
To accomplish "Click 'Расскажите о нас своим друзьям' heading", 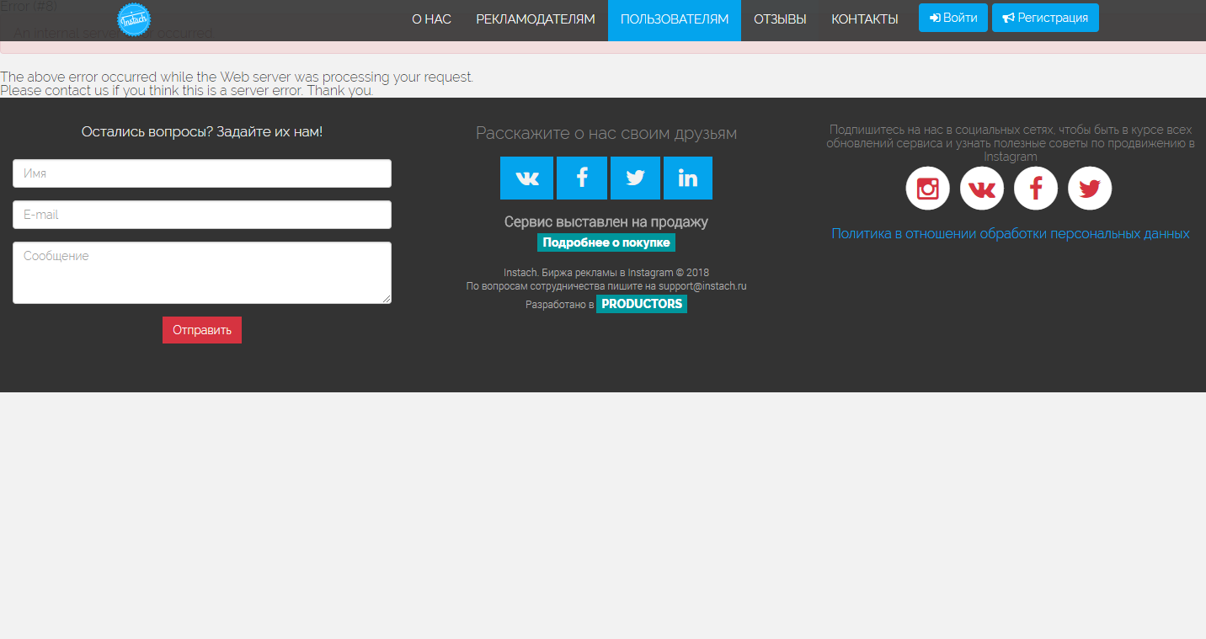I will [x=606, y=133].
